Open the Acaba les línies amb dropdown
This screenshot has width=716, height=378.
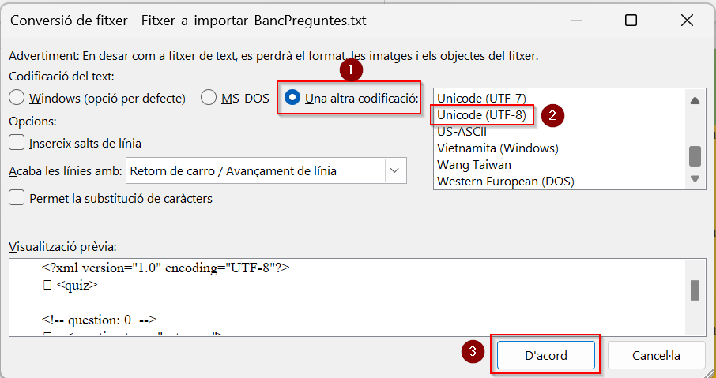pyautogui.click(x=266, y=171)
